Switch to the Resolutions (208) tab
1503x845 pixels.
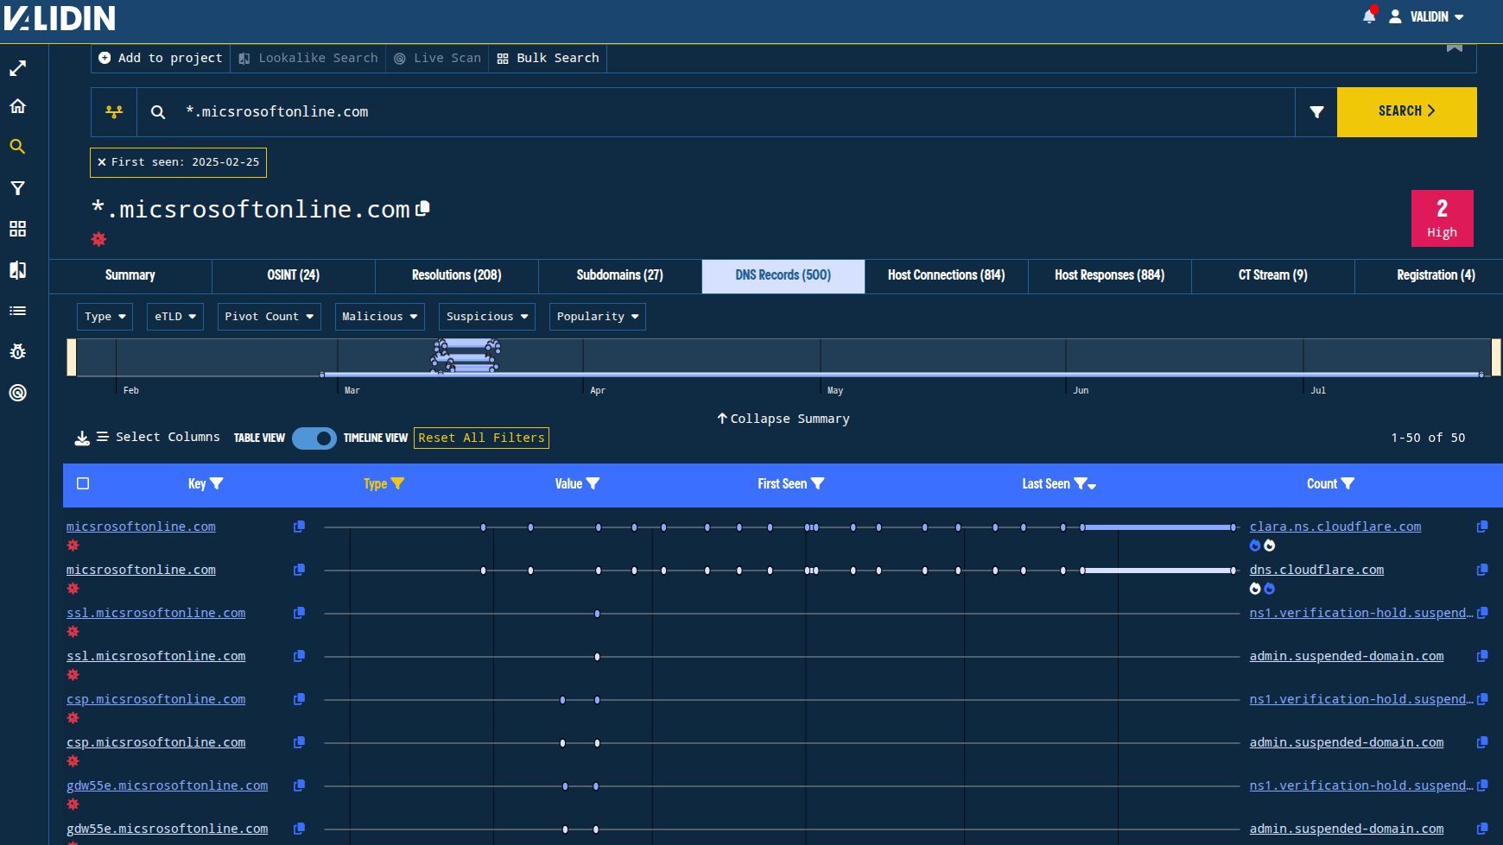[457, 275]
